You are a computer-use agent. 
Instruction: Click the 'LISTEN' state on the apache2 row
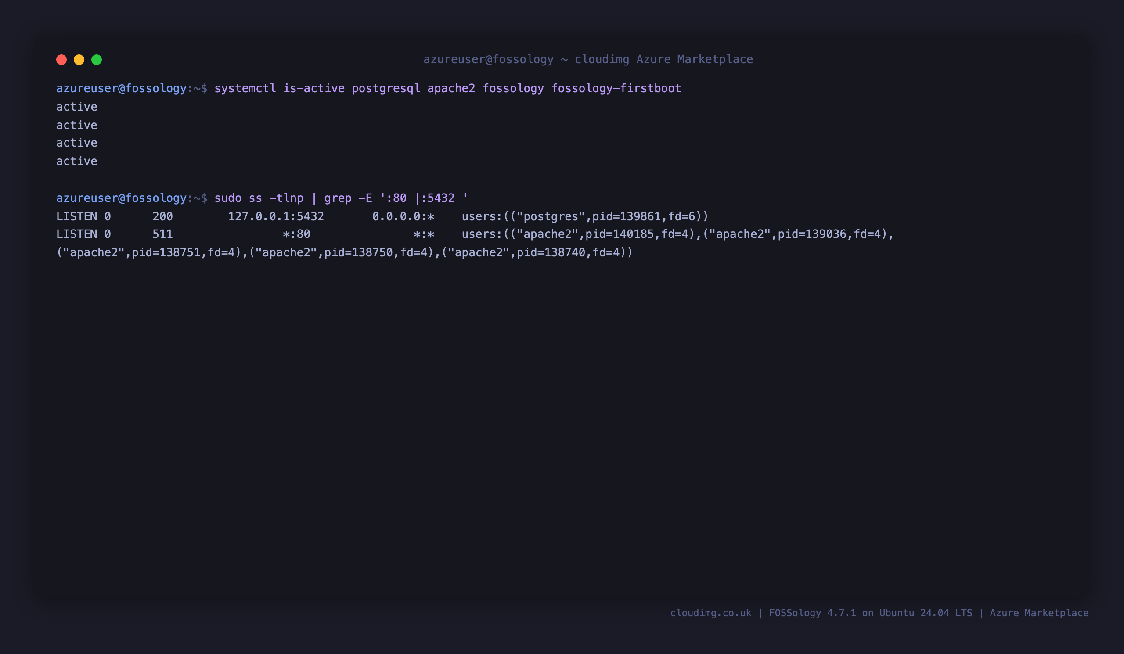point(77,234)
